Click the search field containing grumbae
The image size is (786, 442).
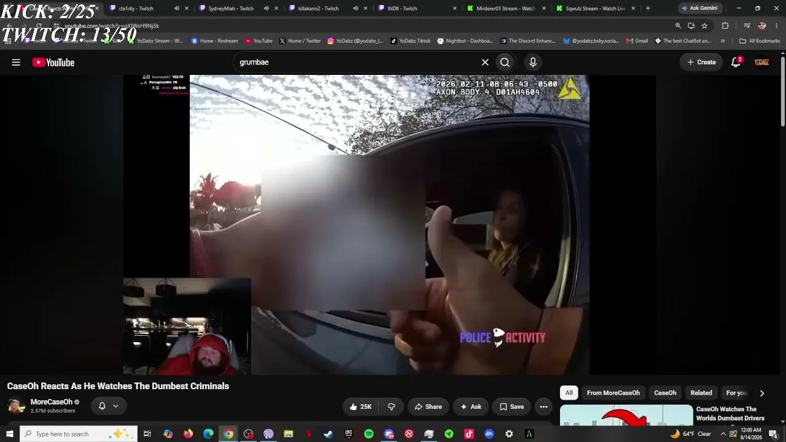point(356,62)
